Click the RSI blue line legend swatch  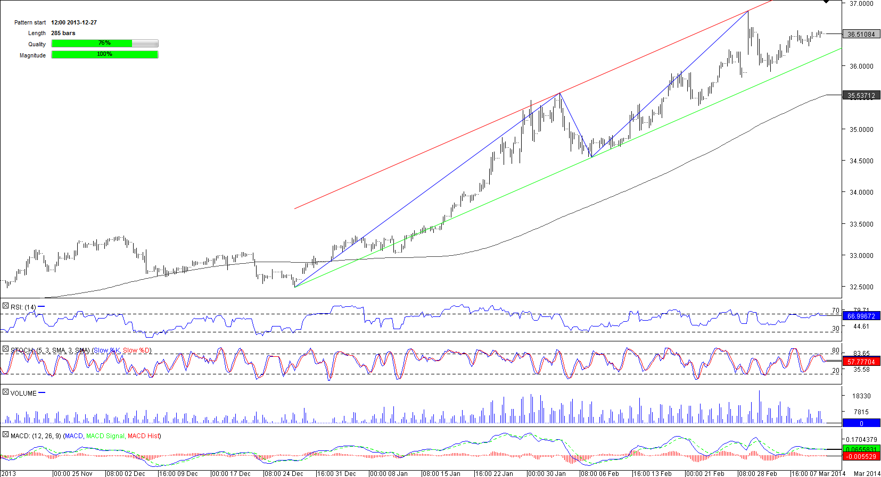pyautogui.click(x=42, y=307)
